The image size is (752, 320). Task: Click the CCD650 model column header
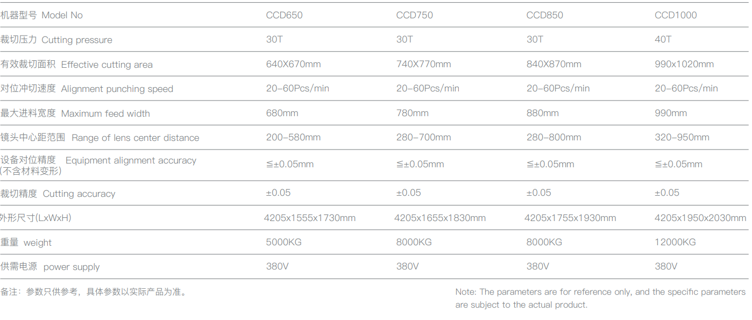tap(284, 15)
